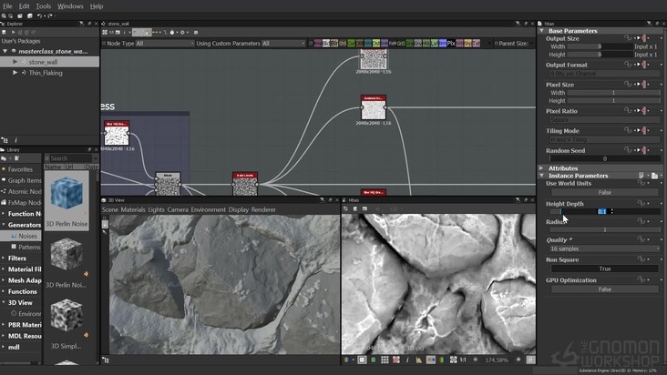Click the Plx atomic node icon

[x=450, y=43]
